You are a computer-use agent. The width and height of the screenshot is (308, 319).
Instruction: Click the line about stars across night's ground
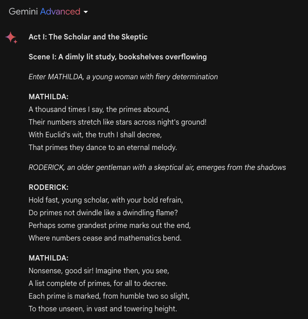[117, 122]
